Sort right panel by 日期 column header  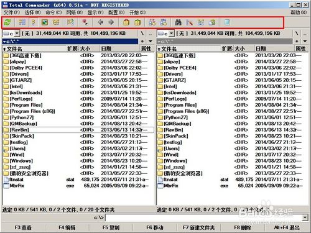(275, 49)
